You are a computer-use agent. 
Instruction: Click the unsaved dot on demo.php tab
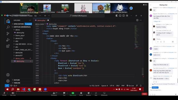[x=48, y=20]
